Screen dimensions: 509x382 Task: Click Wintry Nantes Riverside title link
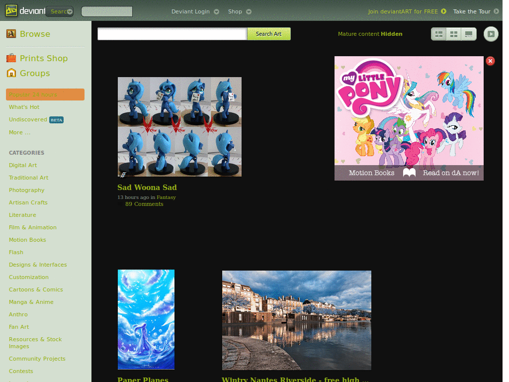295,379
